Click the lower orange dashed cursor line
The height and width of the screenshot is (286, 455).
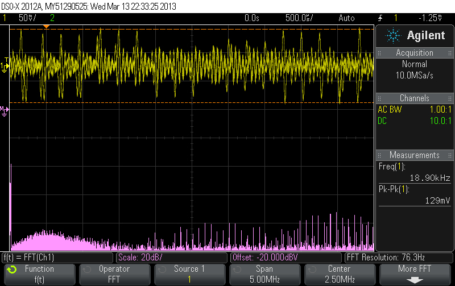point(192,103)
